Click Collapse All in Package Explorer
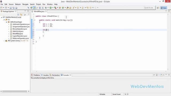The width and height of the screenshot is (171, 96). pyautogui.click(x=18, y=15)
